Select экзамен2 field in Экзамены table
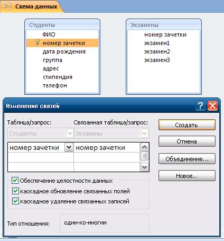The width and height of the screenshot is (224, 241). tap(157, 51)
